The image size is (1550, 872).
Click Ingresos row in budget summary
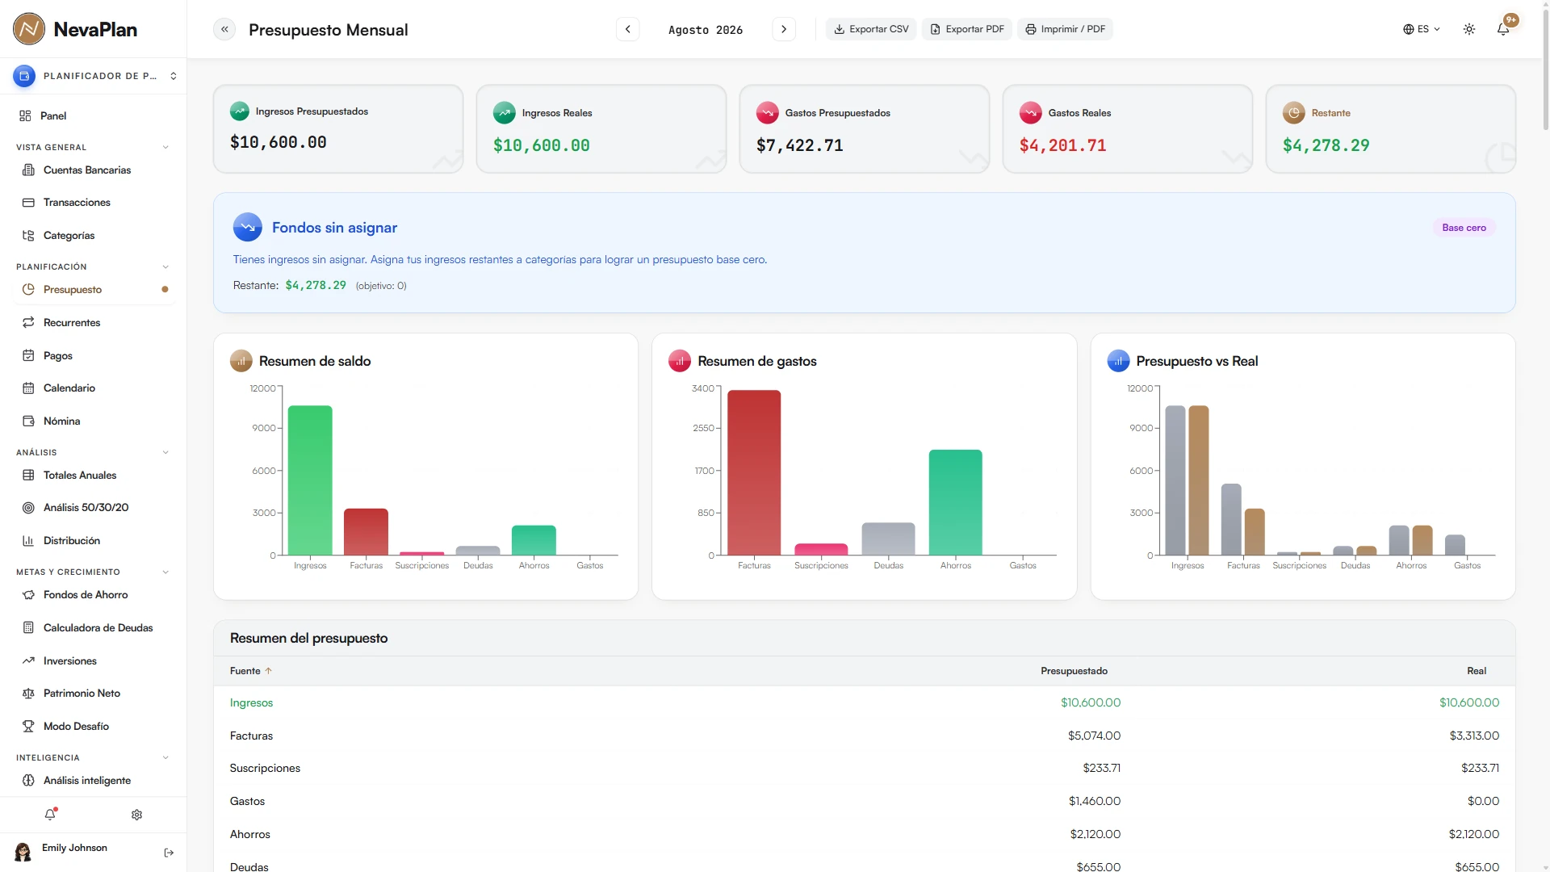click(x=864, y=703)
